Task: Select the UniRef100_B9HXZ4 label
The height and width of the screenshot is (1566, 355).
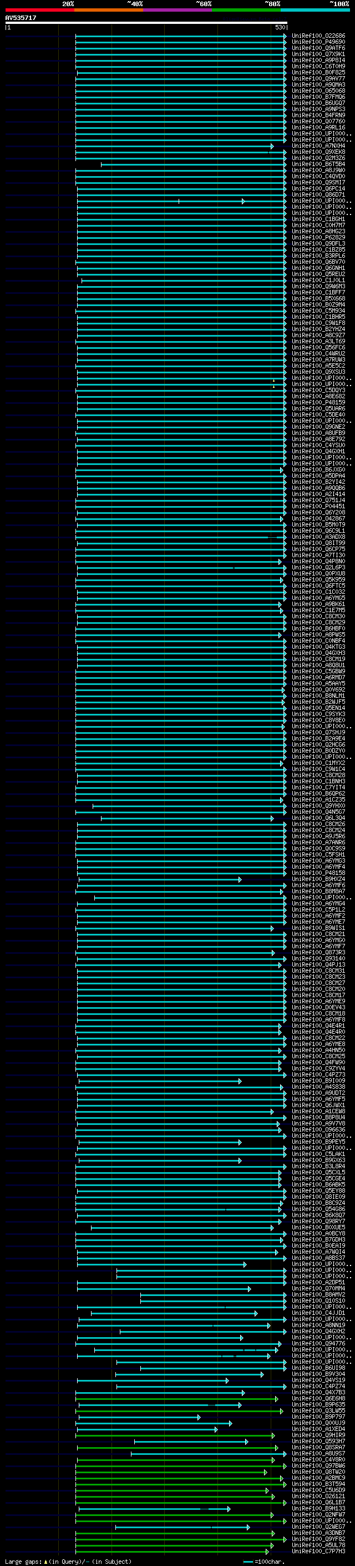Action: coord(318,879)
